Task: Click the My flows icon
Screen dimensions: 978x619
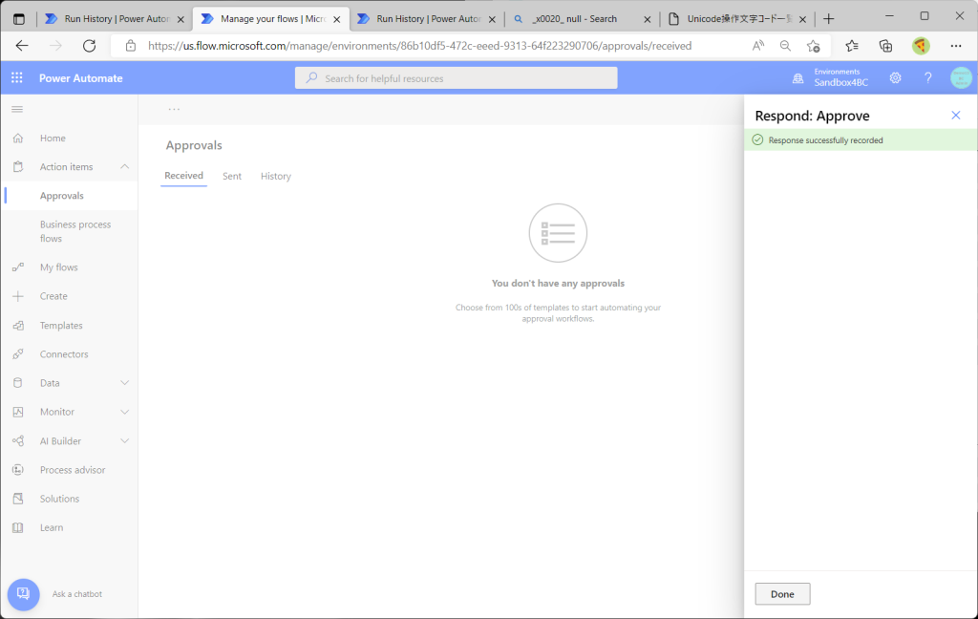Action: tap(18, 267)
